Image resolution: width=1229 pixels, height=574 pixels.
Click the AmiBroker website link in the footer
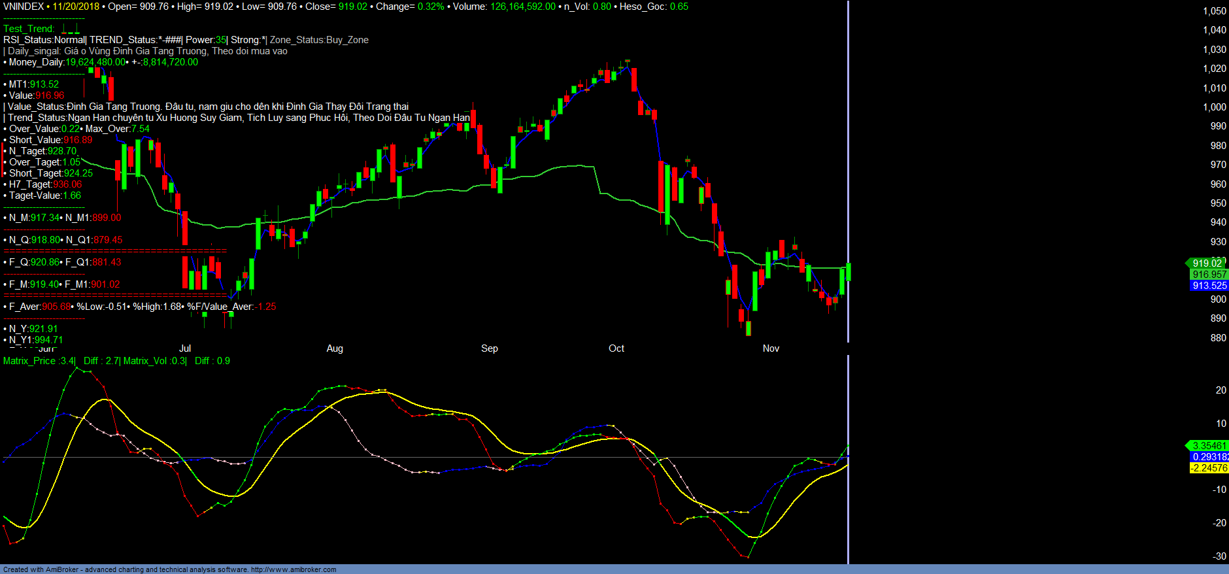294,569
